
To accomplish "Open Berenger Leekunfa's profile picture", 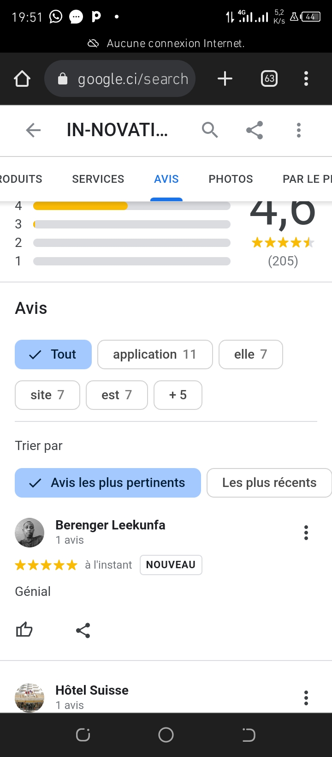I will click(30, 533).
